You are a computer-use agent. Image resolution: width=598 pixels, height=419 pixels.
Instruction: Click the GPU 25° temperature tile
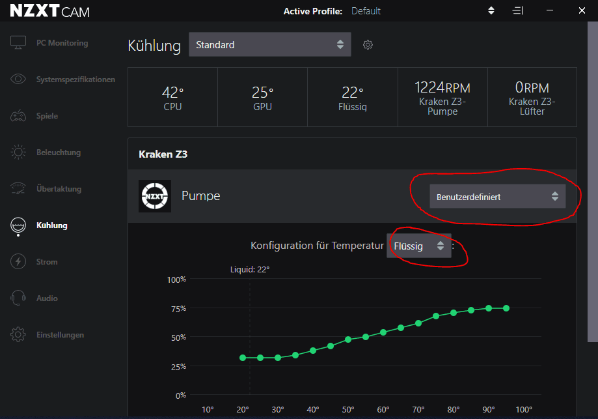pyautogui.click(x=262, y=97)
